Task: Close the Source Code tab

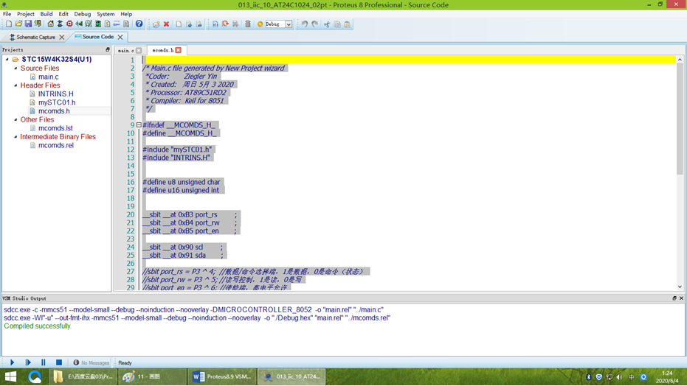Action: tap(120, 37)
